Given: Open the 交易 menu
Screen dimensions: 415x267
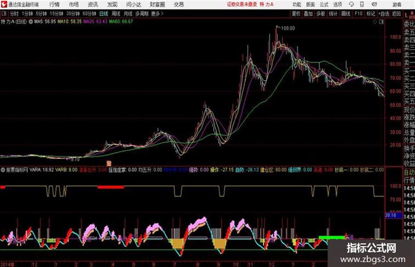Looking at the screenshot, I should point(179,4).
